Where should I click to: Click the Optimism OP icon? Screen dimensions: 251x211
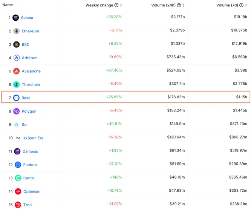pos(18,191)
